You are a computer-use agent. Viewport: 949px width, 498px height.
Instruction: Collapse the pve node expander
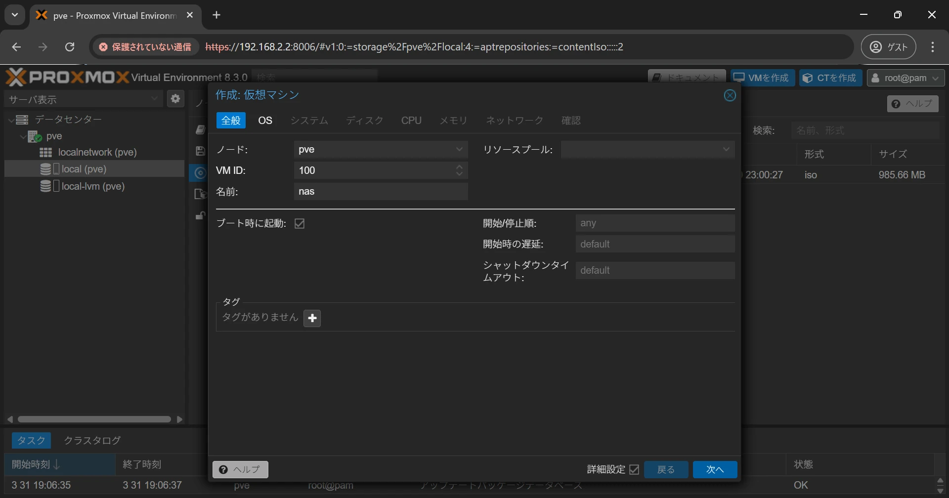click(x=23, y=136)
